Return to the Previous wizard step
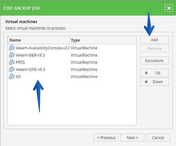The width and height of the screenshot is (176, 146). click(106, 138)
